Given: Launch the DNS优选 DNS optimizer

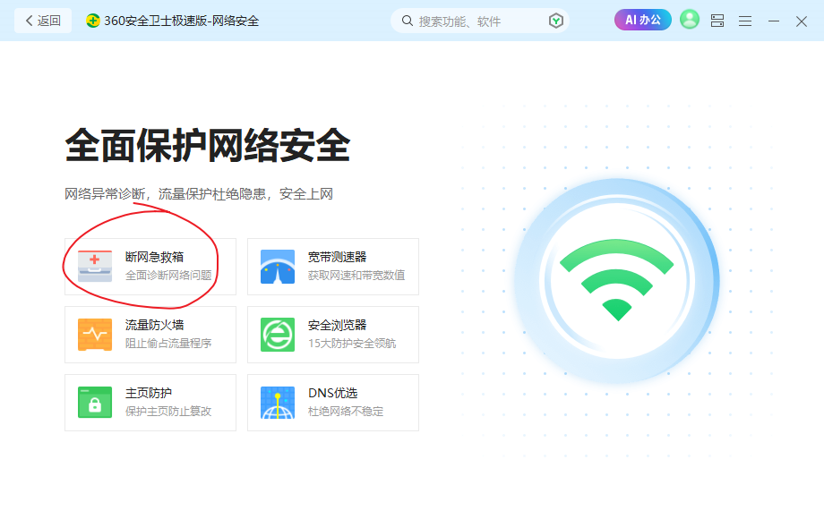Looking at the screenshot, I should coord(332,402).
